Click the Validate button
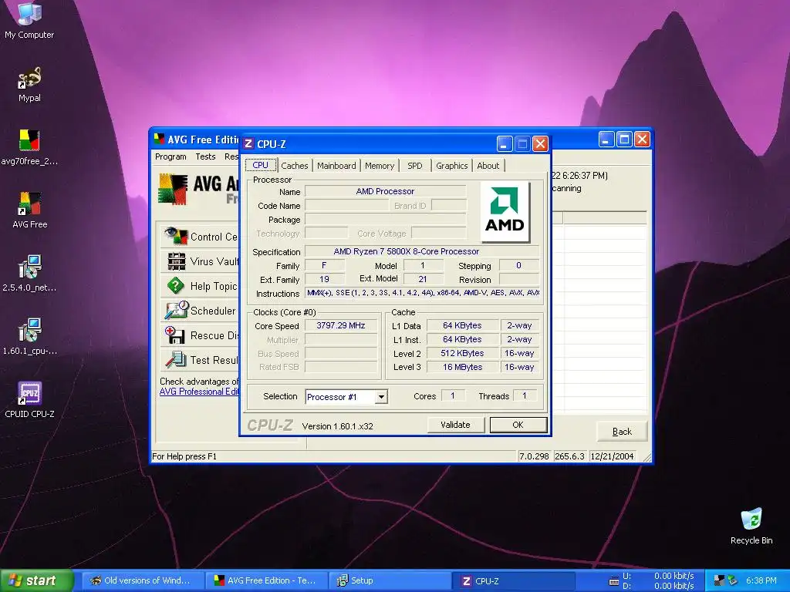 (455, 425)
